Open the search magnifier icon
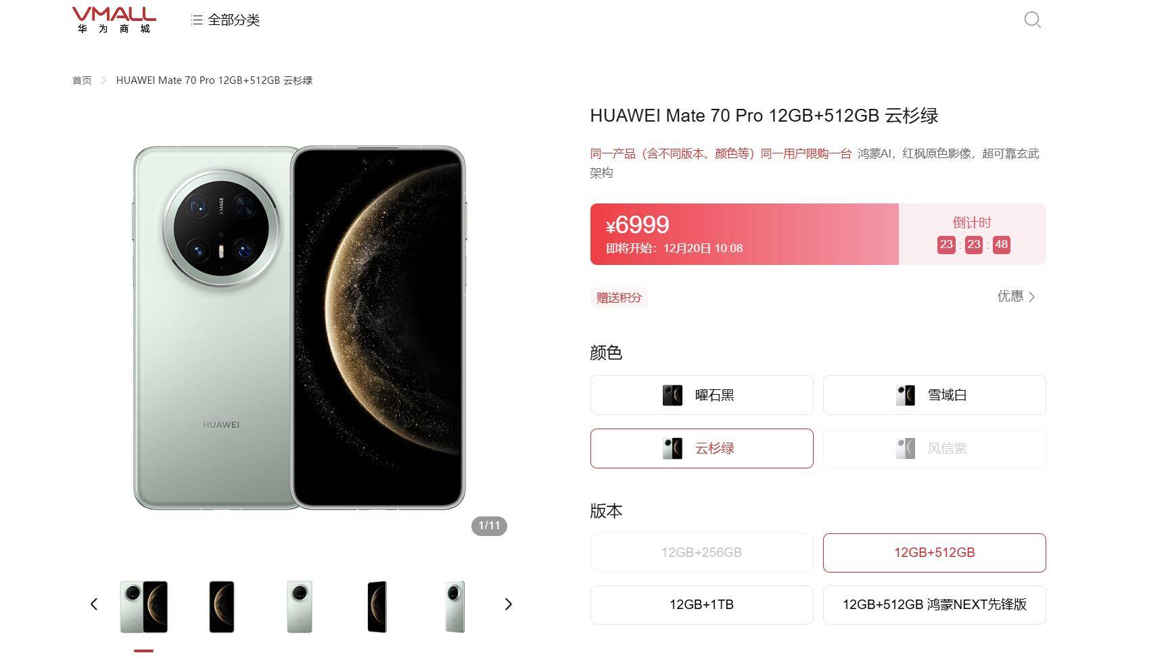 (x=1032, y=20)
